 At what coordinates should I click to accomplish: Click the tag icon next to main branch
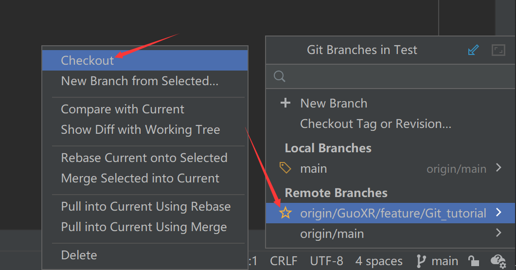coord(285,168)
